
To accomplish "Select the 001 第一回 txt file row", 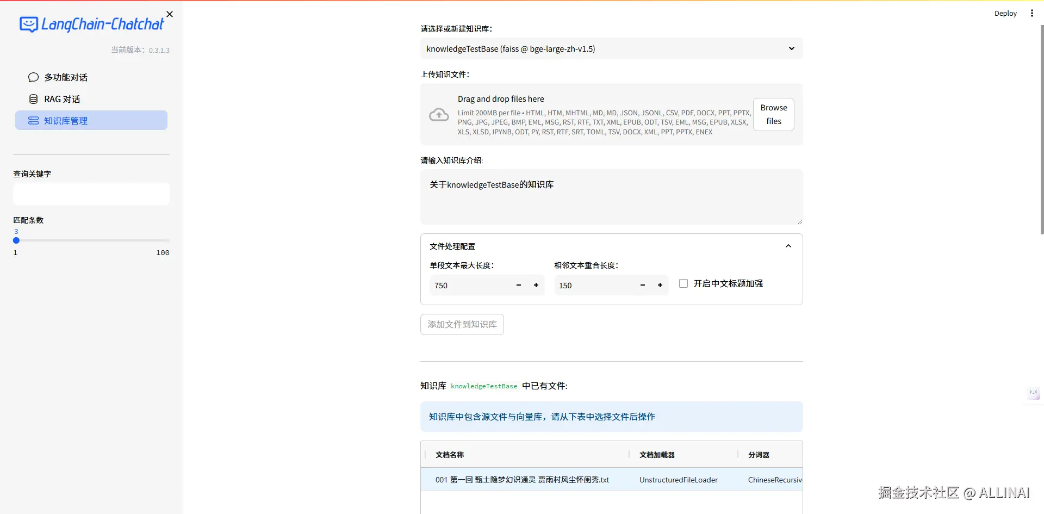I will [x=611, y=479].
